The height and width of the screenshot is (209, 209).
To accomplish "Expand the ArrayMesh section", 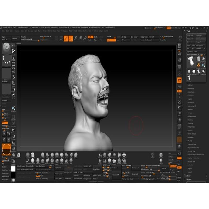I will [191, 92].
